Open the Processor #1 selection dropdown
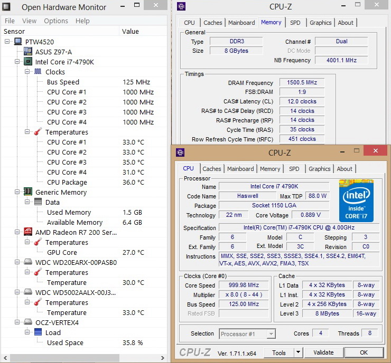 click(271, 334)
